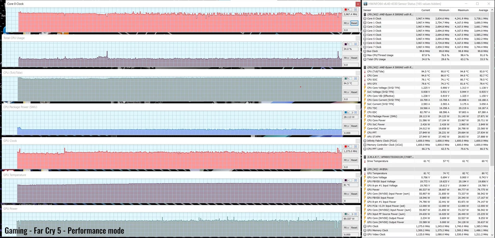Open the dark purple swatch of Total CPU Usage graph
The height and width of the screenshot is (238, 495).
(x=346, y=44)
